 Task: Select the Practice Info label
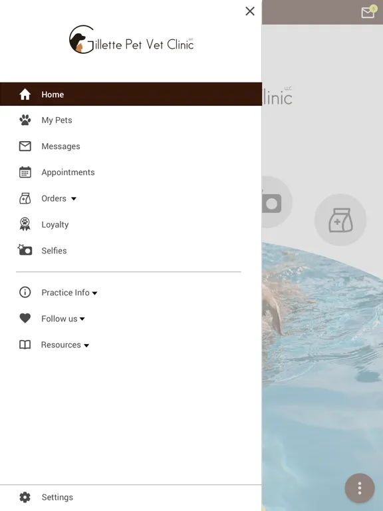point(65,292)
